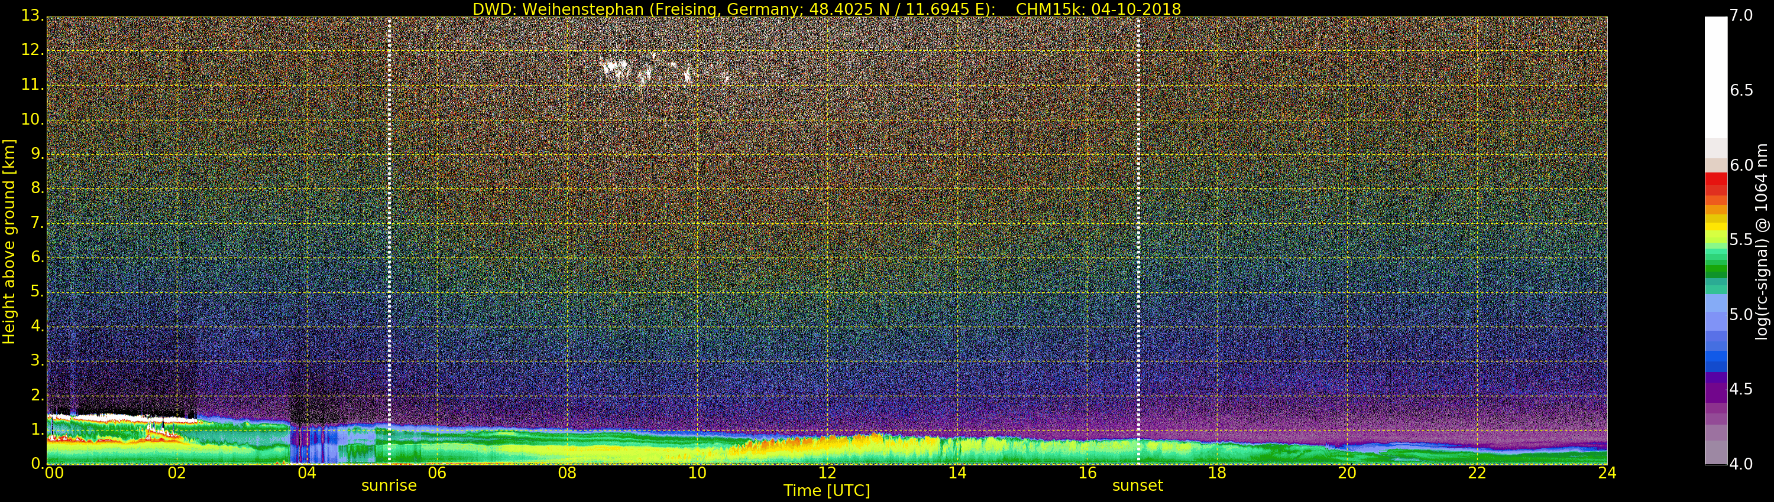Click the 12 tick on the time axis
Image resolution: width=1774 pixels, height=502 pixels.
click(827, 473)
